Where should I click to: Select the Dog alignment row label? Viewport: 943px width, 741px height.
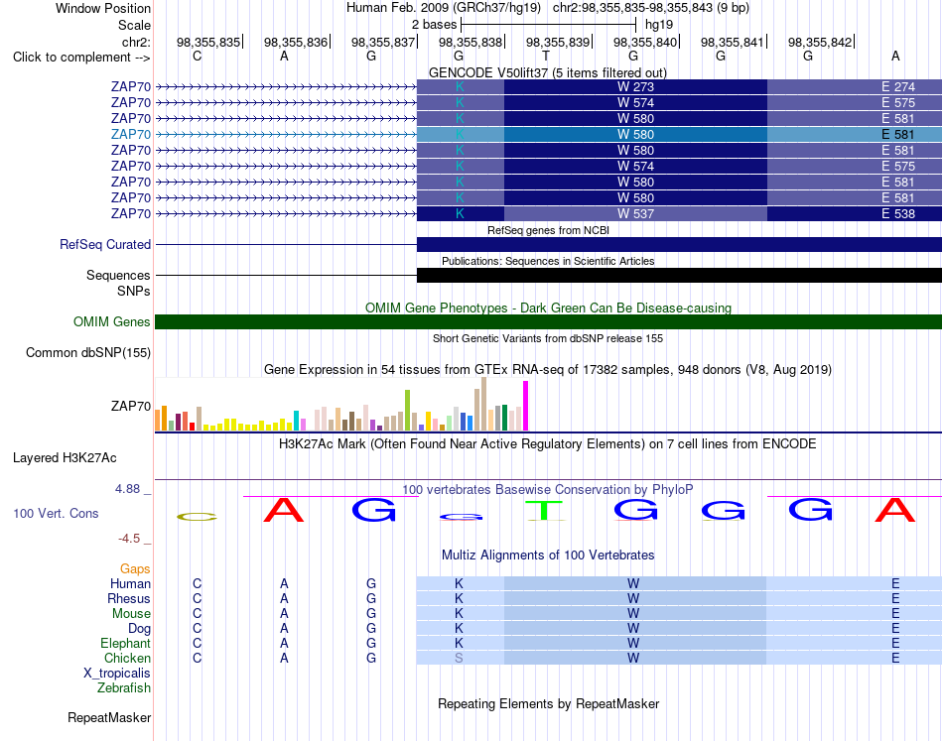(139, 629)
